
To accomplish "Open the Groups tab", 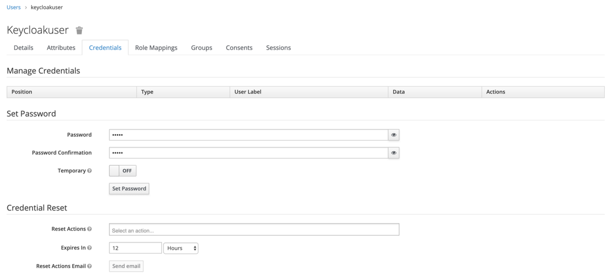I will [202, 48].
